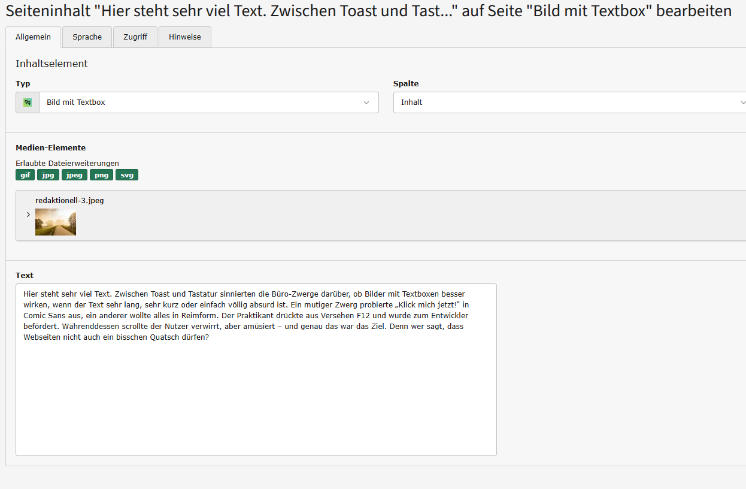The image size is (746, 489).
Task: Click the jpg file extension badge
Action: pos(48,175)
